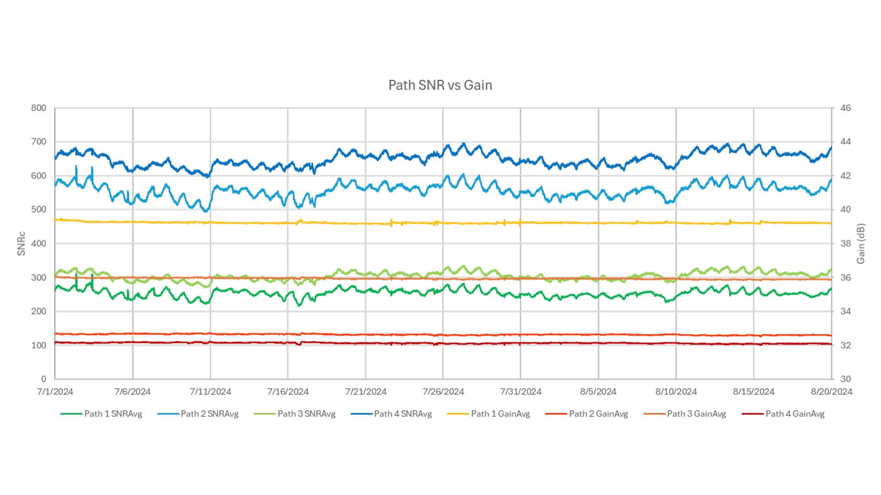Click the 800 value on the SNRc axis
The width and height of the screenshot is (881, 495).
pyautogui.click(x=39, y=108)
